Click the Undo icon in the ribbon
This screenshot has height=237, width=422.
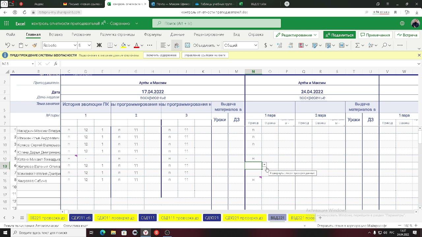point(8,45)
